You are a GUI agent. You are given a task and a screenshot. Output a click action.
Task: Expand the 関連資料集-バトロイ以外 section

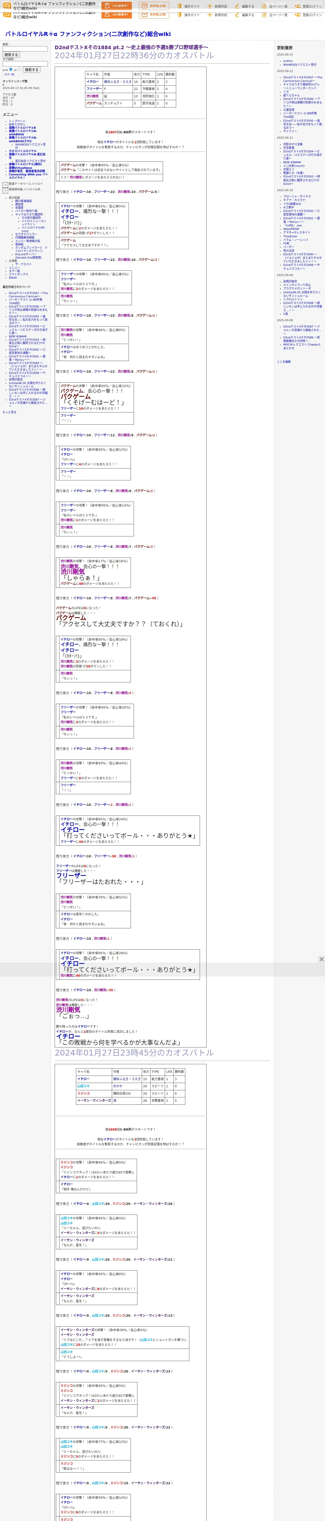(x=5, y=191)
